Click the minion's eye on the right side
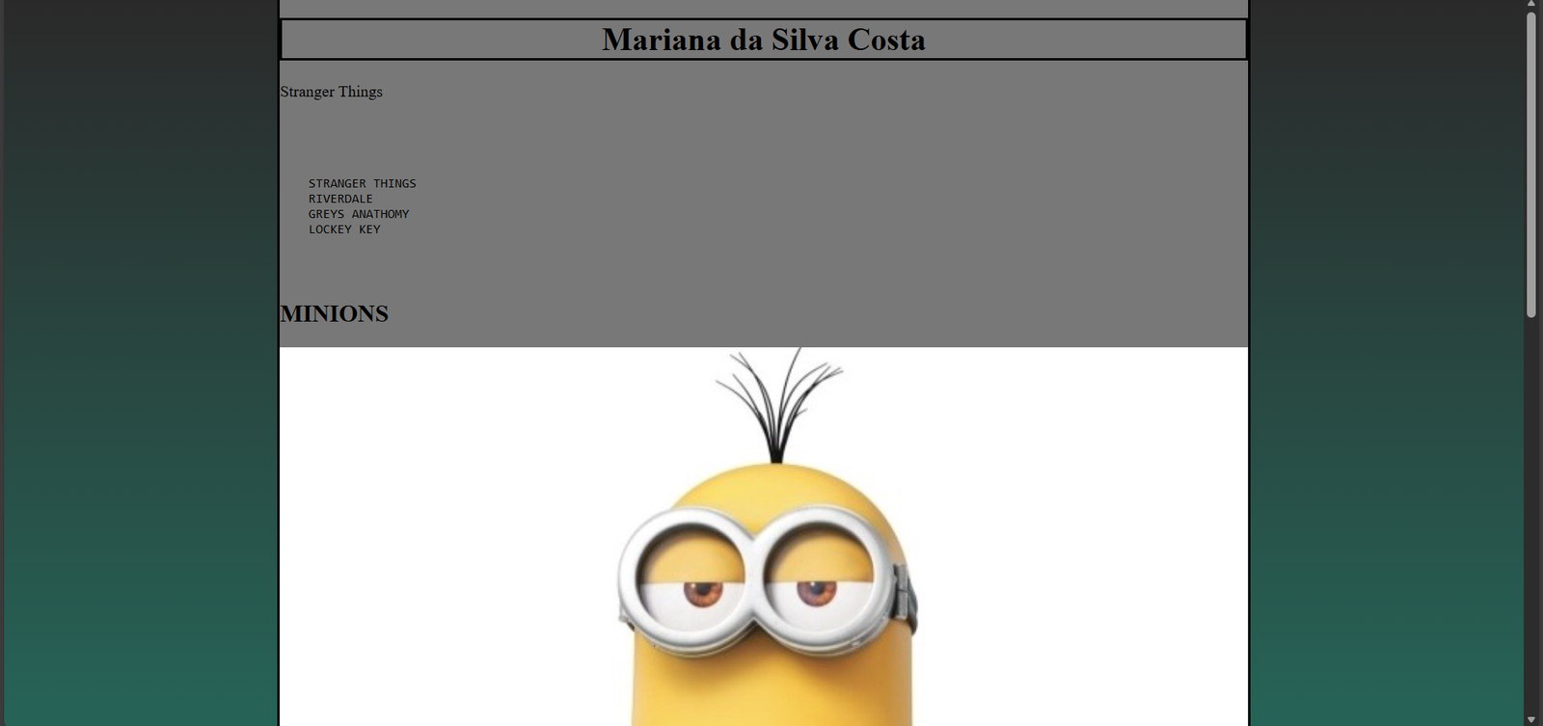 coord(816,589)
